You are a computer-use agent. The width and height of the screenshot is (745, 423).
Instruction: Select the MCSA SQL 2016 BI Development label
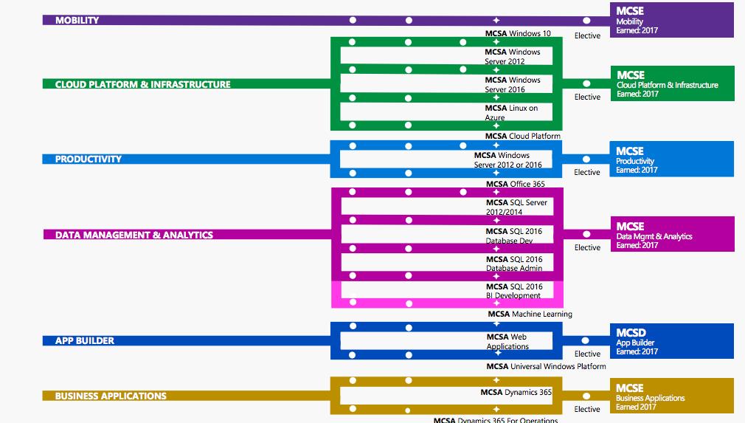coord(514,291)
